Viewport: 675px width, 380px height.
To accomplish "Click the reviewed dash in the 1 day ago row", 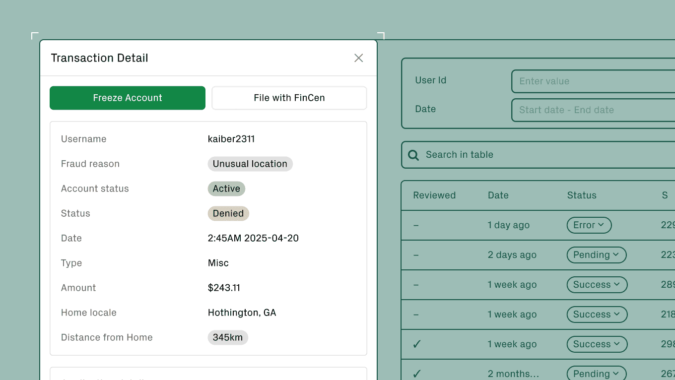I will [416, 225].
